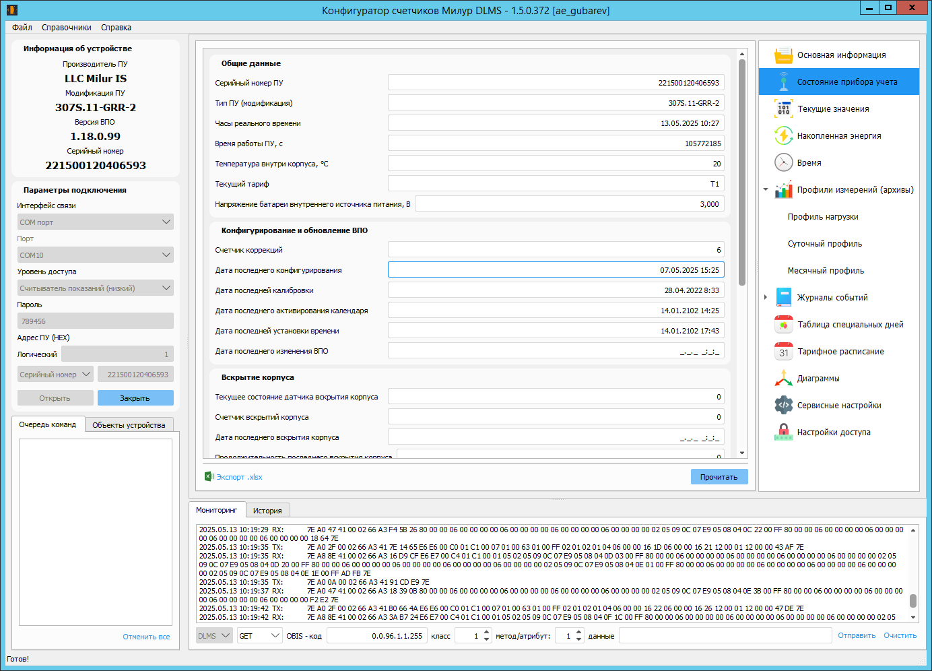Image resolution: width=932 pixels, height=671 pixels.
Task: Decrease the метод/атрибут stepper value
Action: click(578, 639)
